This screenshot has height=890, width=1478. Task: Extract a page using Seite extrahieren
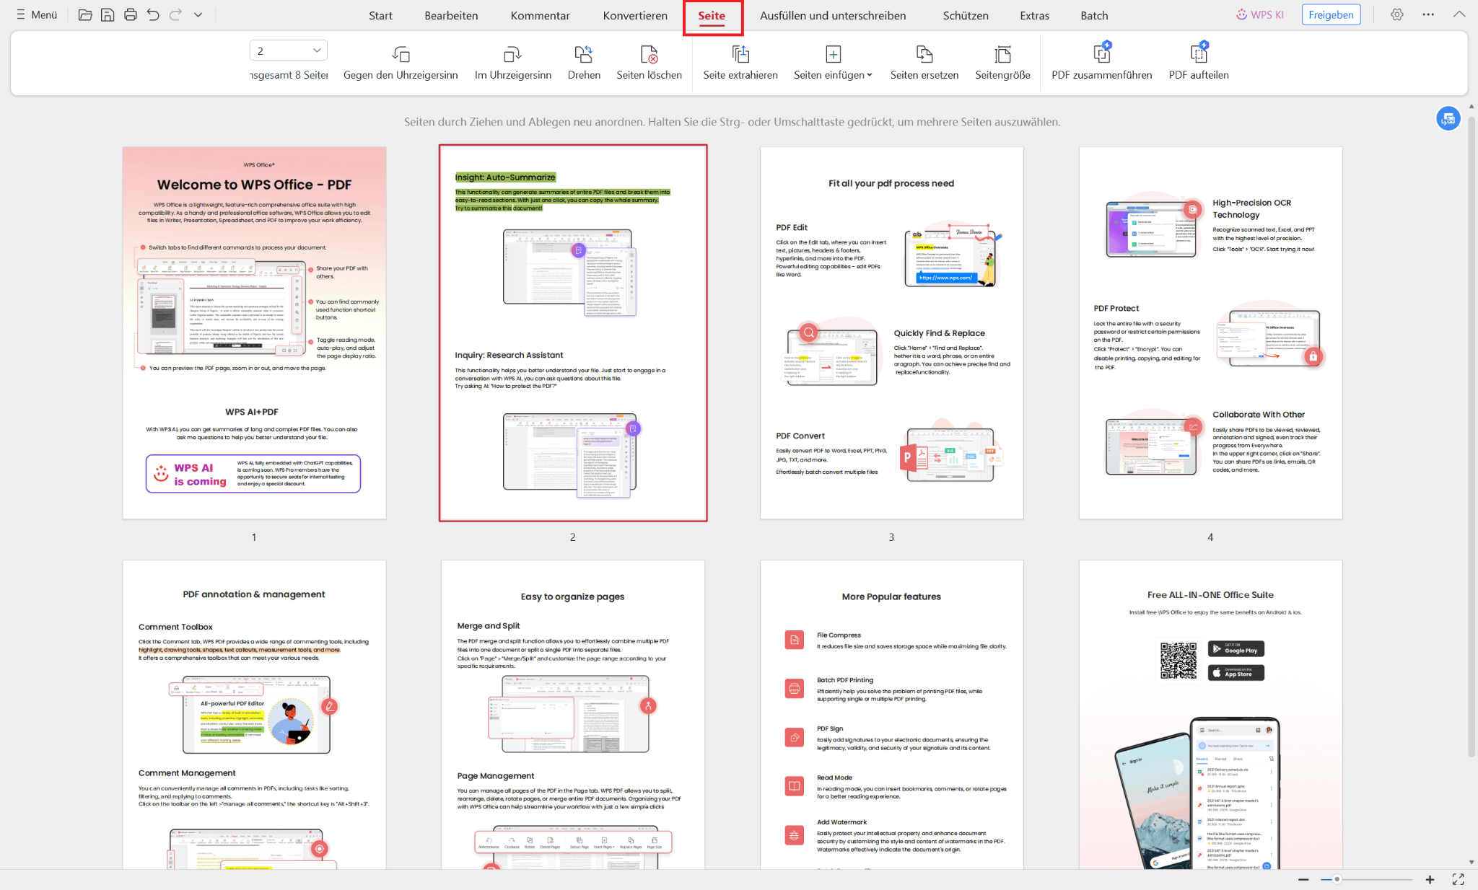tap(740, 61)
